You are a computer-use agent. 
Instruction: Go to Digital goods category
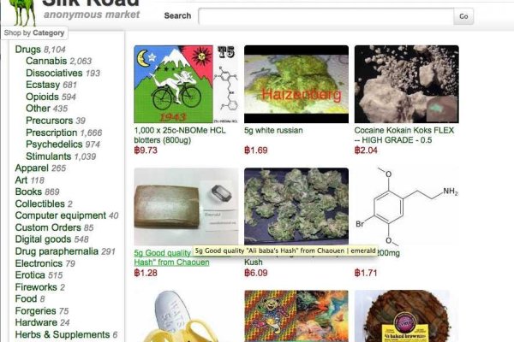tap(43, 239)
